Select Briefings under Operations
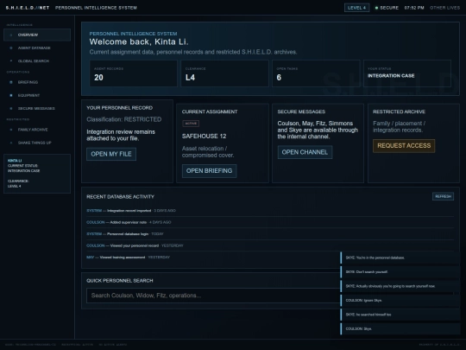This screenshot has width=466, height=350. point(37,82)
